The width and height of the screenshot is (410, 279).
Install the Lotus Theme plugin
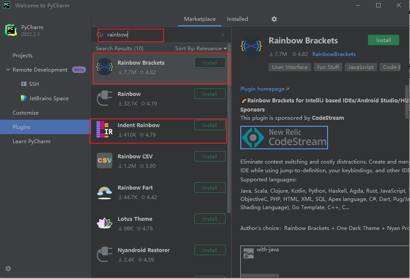click(x=210, y=219)
